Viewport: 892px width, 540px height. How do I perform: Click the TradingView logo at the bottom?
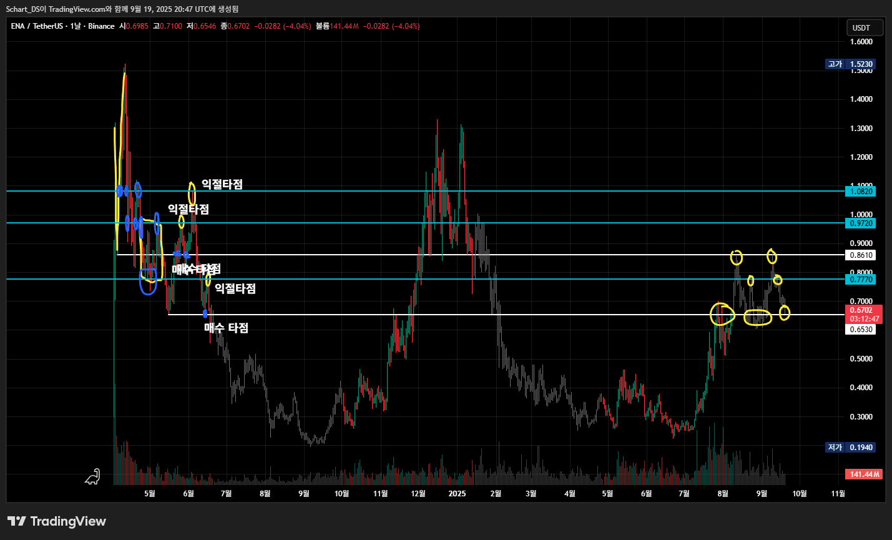57,521
